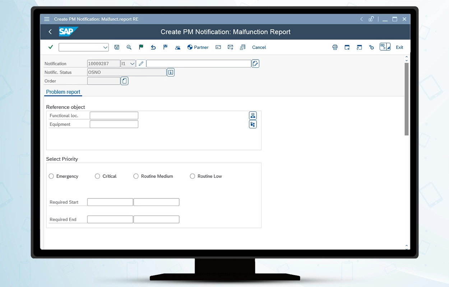Click the window with star icon
The width and height of the screenshot is (449, 287).
347,47
